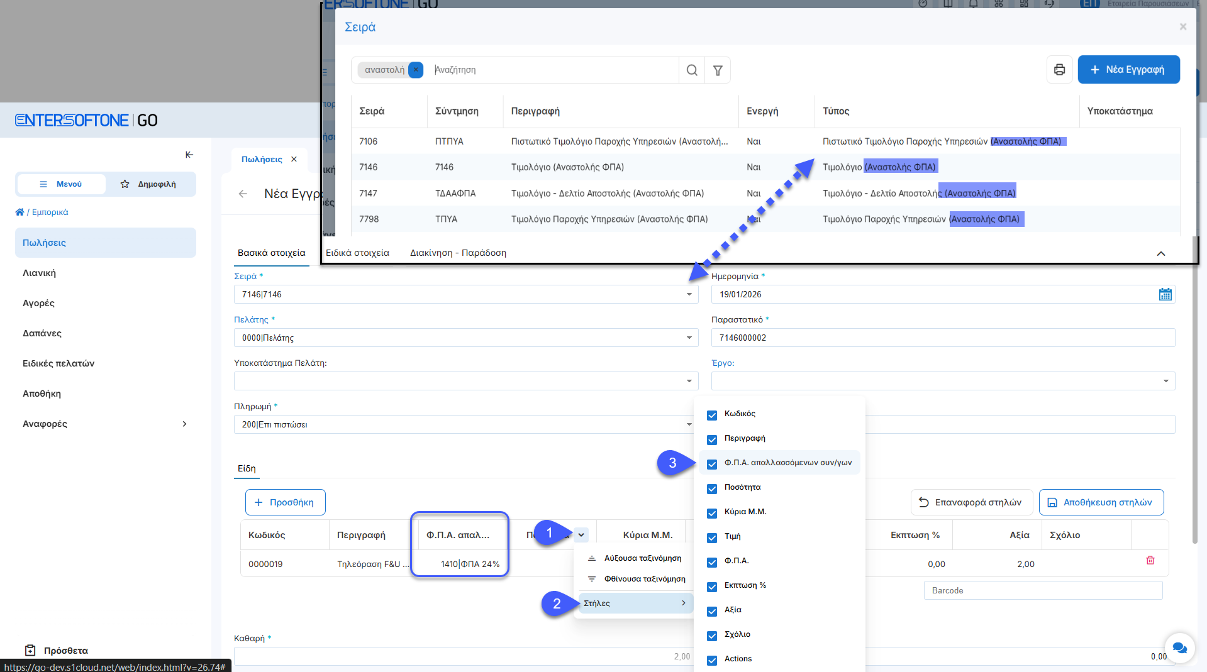Open the filter funnel icon

click(x=718, y=70)
